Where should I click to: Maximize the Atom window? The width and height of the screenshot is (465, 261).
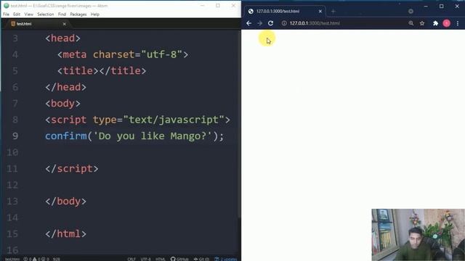[x=218, y=6]
